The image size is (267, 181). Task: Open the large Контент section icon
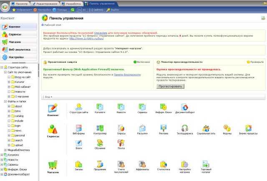tap(53, 110)
